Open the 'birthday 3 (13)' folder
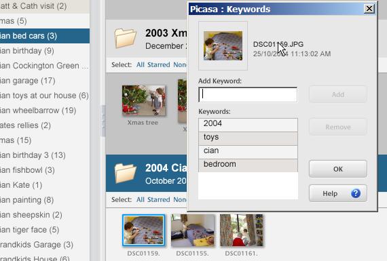 coord(45,155)
